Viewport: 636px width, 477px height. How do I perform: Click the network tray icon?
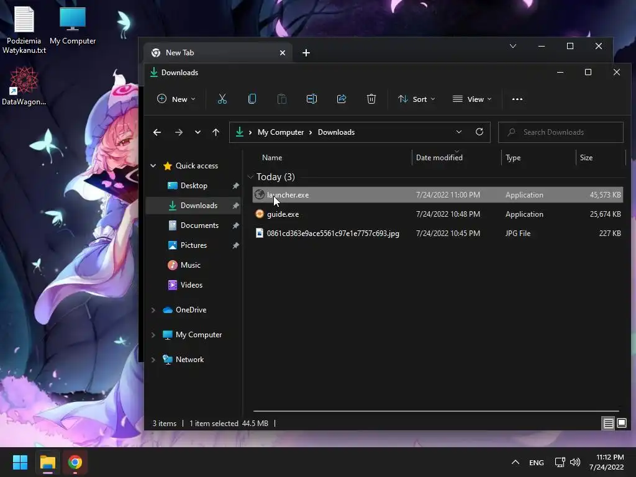pos(560,462)
